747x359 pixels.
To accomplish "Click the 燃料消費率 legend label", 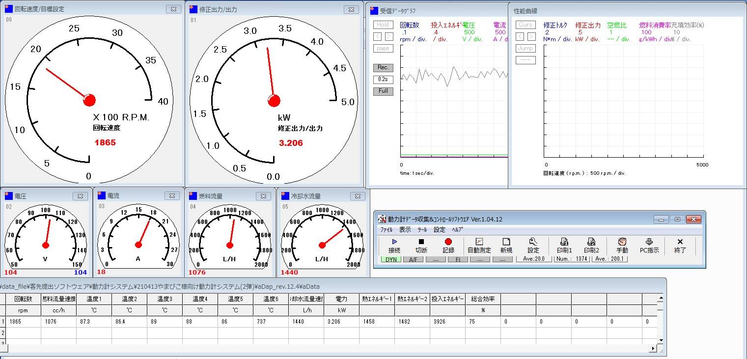I will tap(655, 25).
